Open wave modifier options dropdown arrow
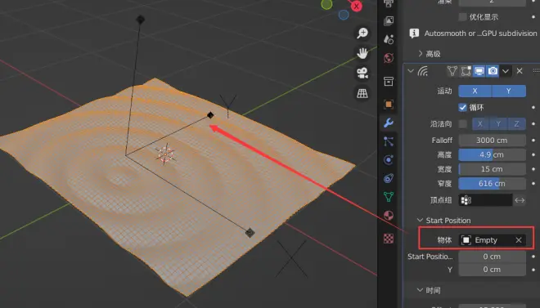The width and height of the screenshot is (540, 308). tap(506, 71)
